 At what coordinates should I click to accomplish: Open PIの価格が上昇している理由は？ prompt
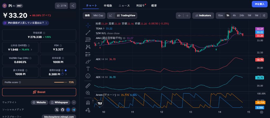tap(26, 23)
